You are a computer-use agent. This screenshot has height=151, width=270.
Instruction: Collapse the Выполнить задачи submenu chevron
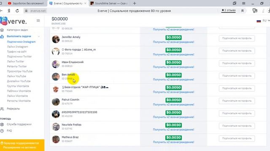coord(39,36)
